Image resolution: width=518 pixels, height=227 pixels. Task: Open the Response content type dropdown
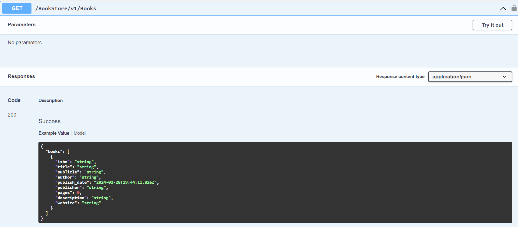[x=470, y=77]
